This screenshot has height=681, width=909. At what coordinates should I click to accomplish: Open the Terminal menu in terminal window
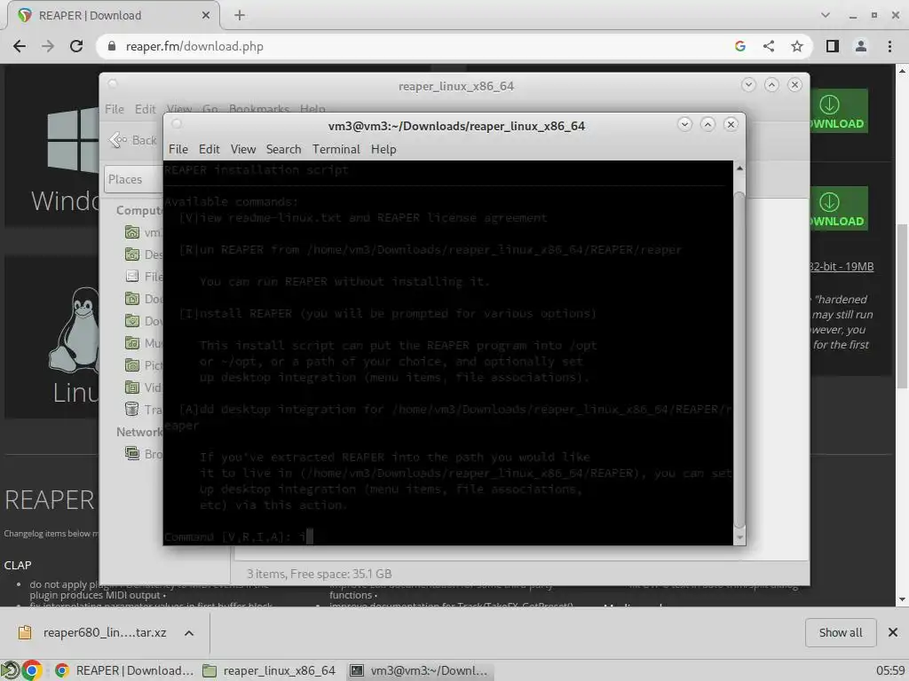pyautogui.click(x=336, y=149)
